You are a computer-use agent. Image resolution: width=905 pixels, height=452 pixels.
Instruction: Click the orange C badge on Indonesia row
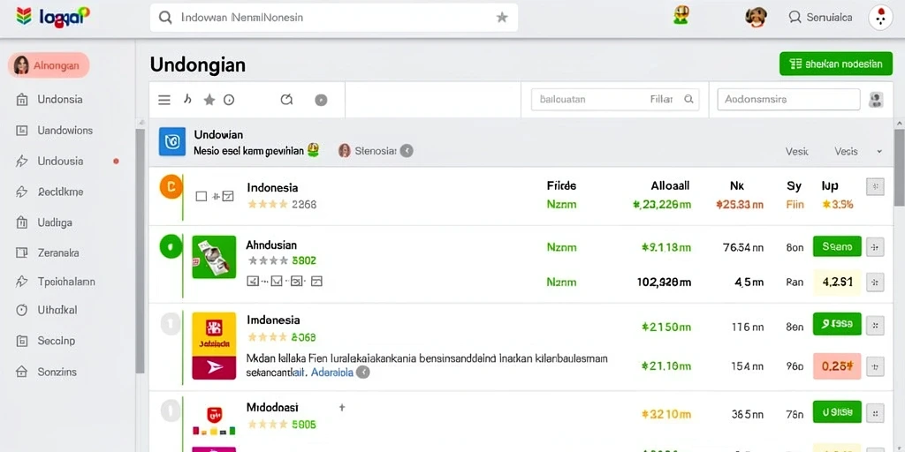coord(171,187)
